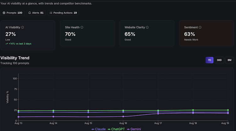
Task: Click Gemini data point on Aug 16
Action: click(x=123, y=117)
